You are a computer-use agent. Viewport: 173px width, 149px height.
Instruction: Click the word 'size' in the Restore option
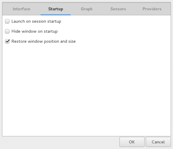[x=72, y=41]
